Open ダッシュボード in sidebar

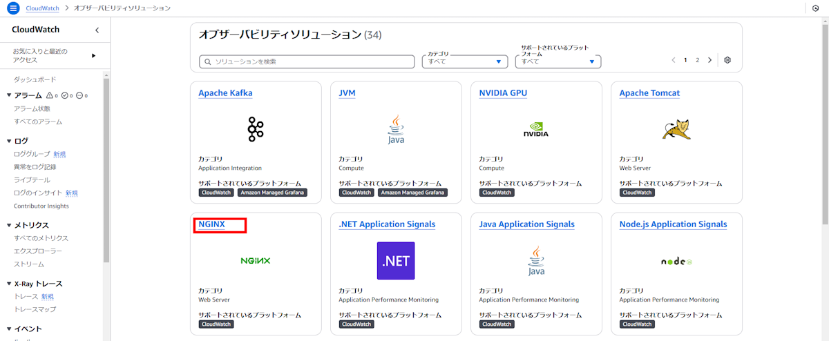point(35,80)
